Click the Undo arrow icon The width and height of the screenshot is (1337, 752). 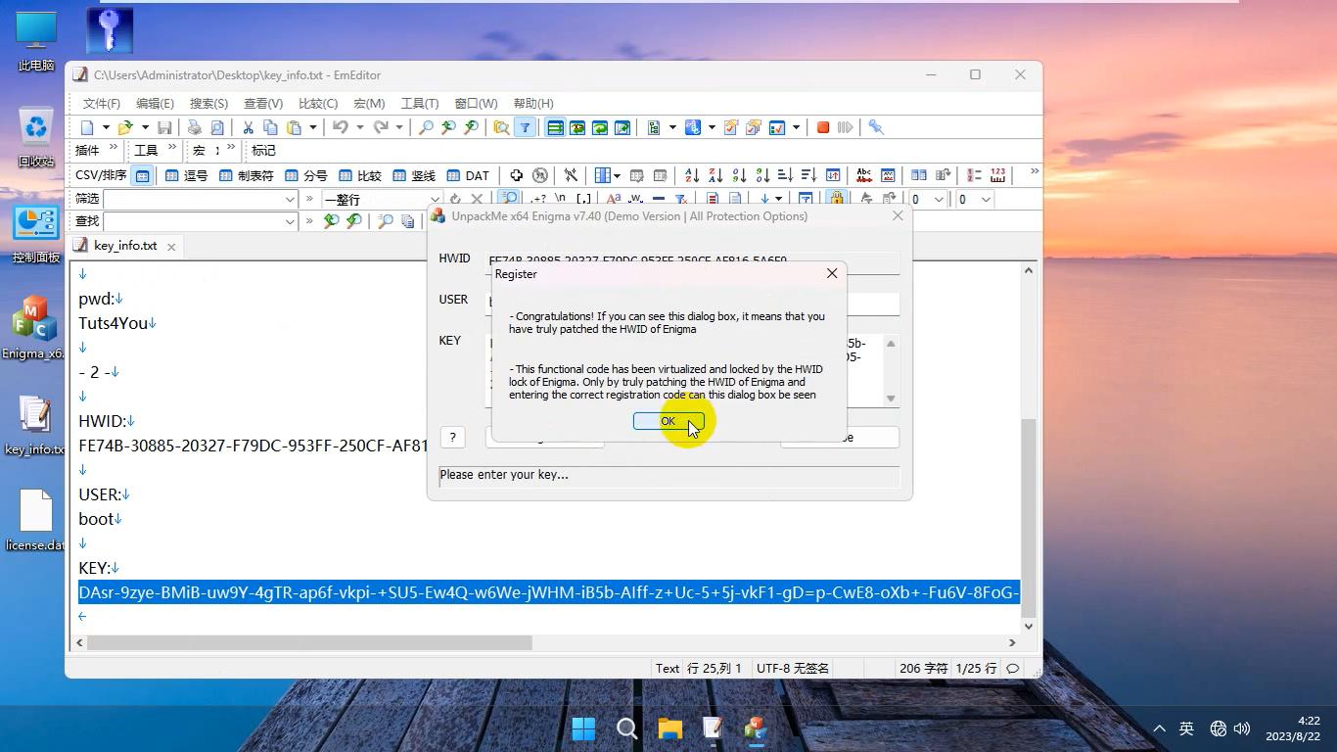click(x=341, y=127)
